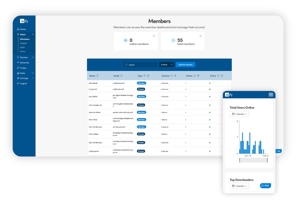The height and width of the screenshot is (209, 296).
Task: Open the 10 Items page-size dropdown
Action: (167, 65)
